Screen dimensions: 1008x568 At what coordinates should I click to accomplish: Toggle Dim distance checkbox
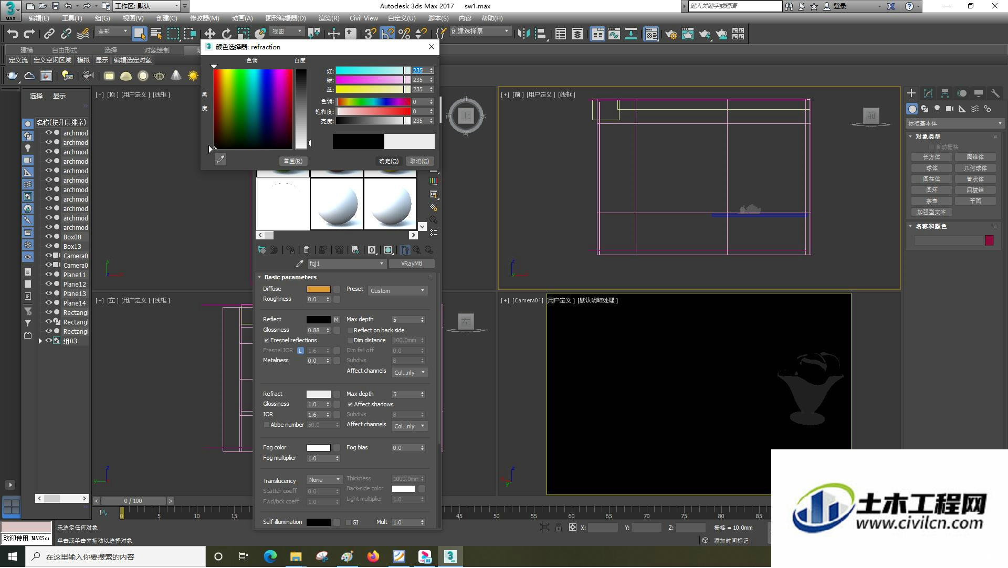(350, 341)
